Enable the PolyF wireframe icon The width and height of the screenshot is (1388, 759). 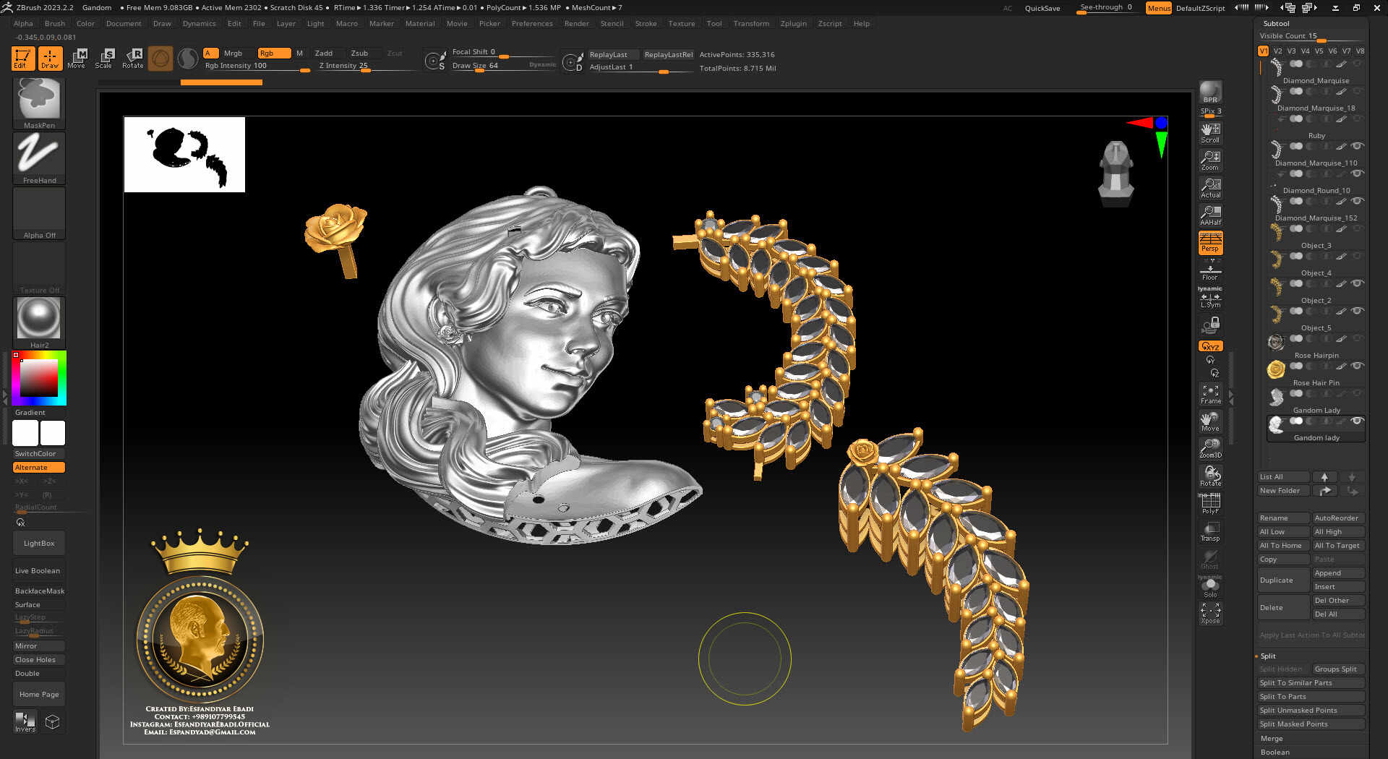[1210, 504]
